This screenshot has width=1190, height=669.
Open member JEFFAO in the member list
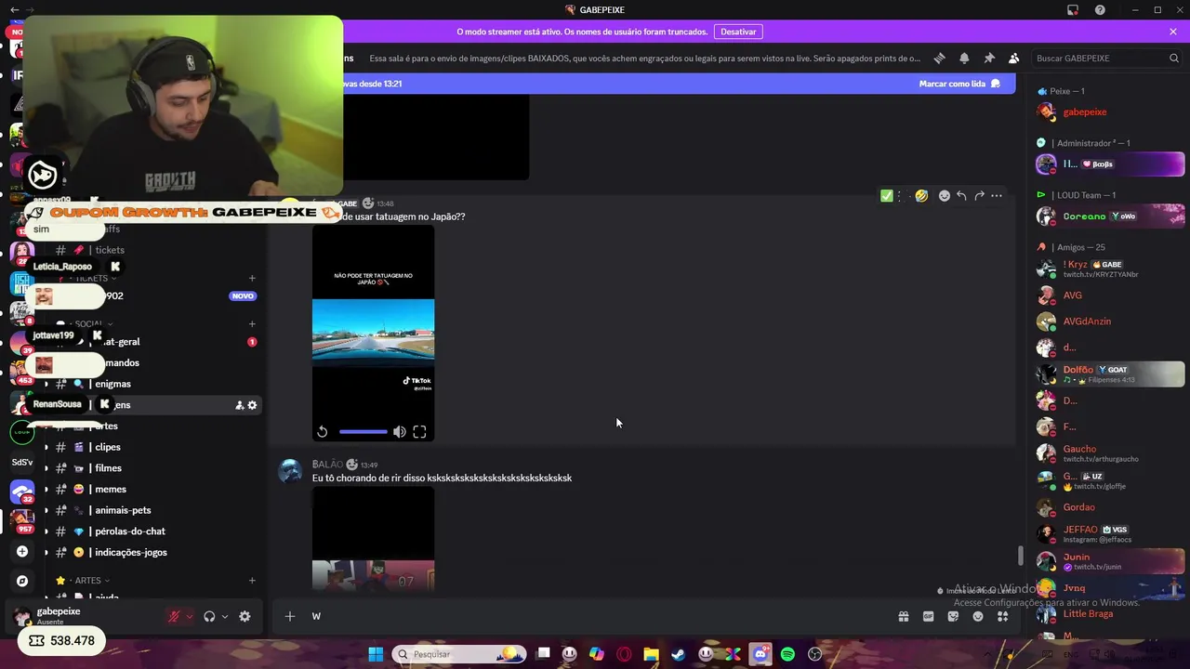pos(1109,534)
